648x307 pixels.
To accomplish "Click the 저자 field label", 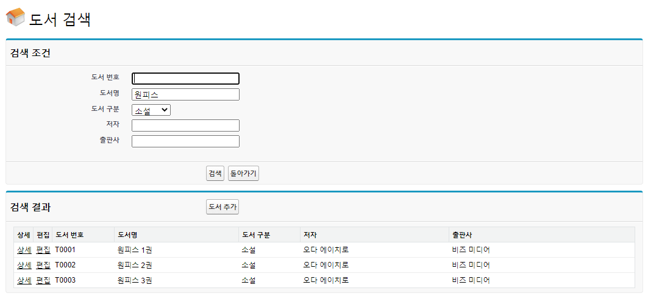I will (113, 124).
